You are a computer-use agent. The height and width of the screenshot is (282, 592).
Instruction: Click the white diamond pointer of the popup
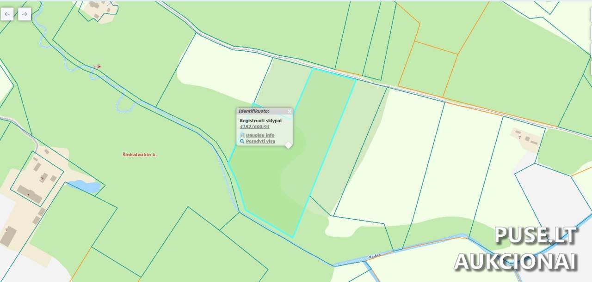[288, 145]
